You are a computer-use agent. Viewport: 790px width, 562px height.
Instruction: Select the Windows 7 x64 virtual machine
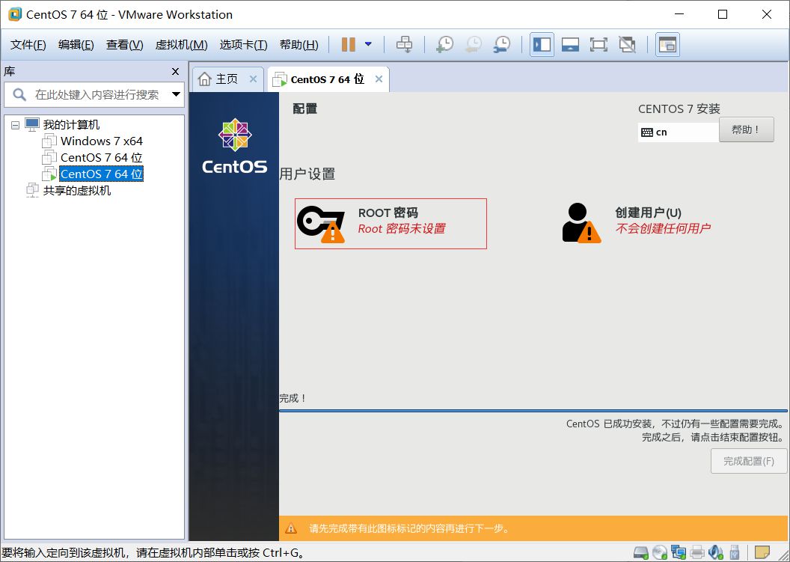[x=102, y=141]
